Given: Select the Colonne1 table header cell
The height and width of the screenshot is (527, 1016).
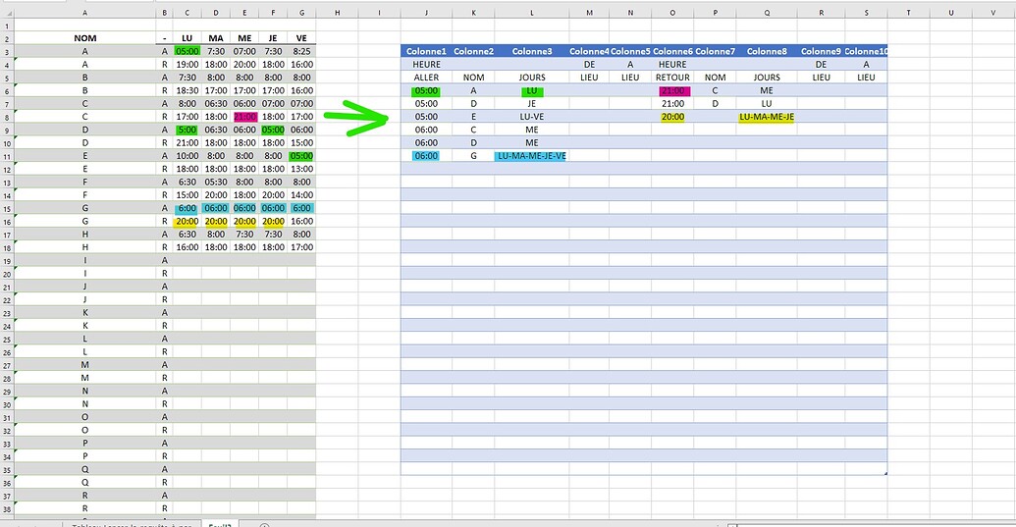Looking at the screenshot, I should point(426,51).
